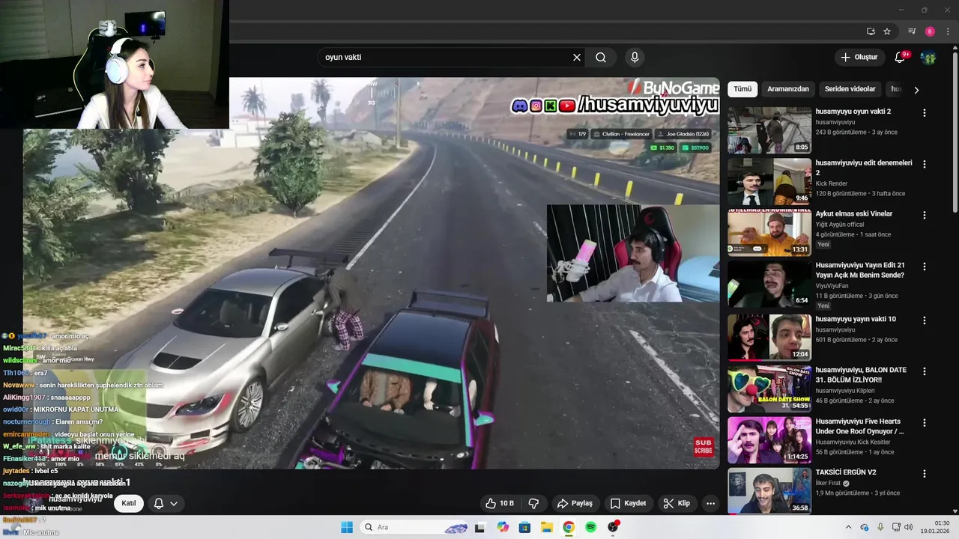This screenshot has height=539, width=959.
Task: Open the YouTube account avatar menu
Action: [x=928, y=57]
